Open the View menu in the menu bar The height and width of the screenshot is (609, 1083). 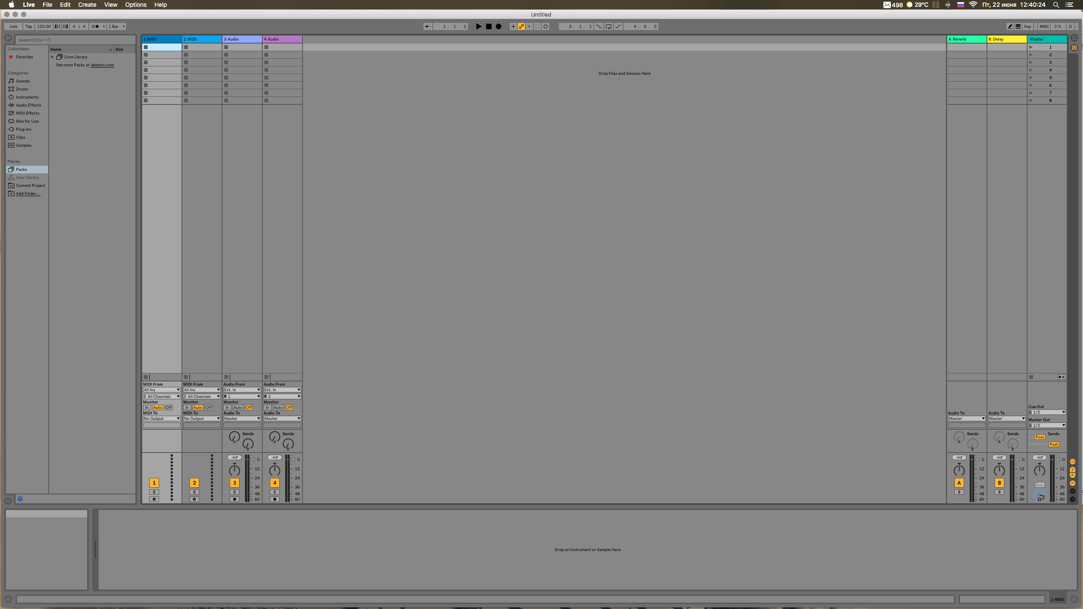point(110,5)
